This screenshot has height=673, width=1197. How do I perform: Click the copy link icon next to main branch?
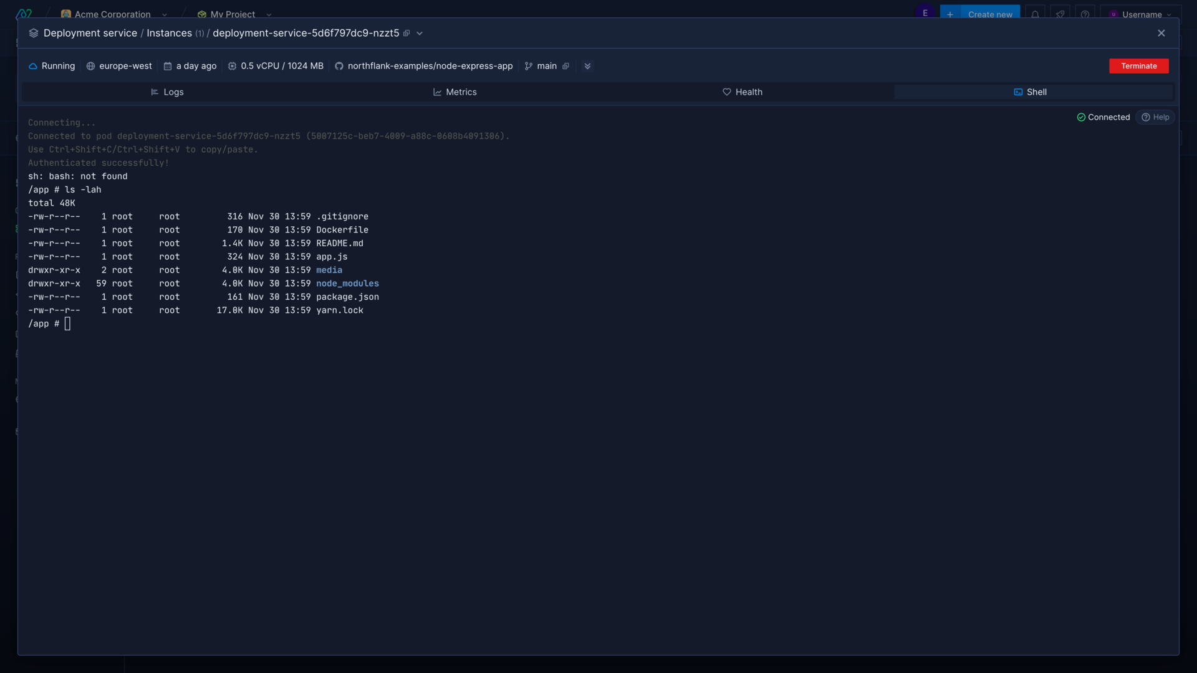pos(565,65)
